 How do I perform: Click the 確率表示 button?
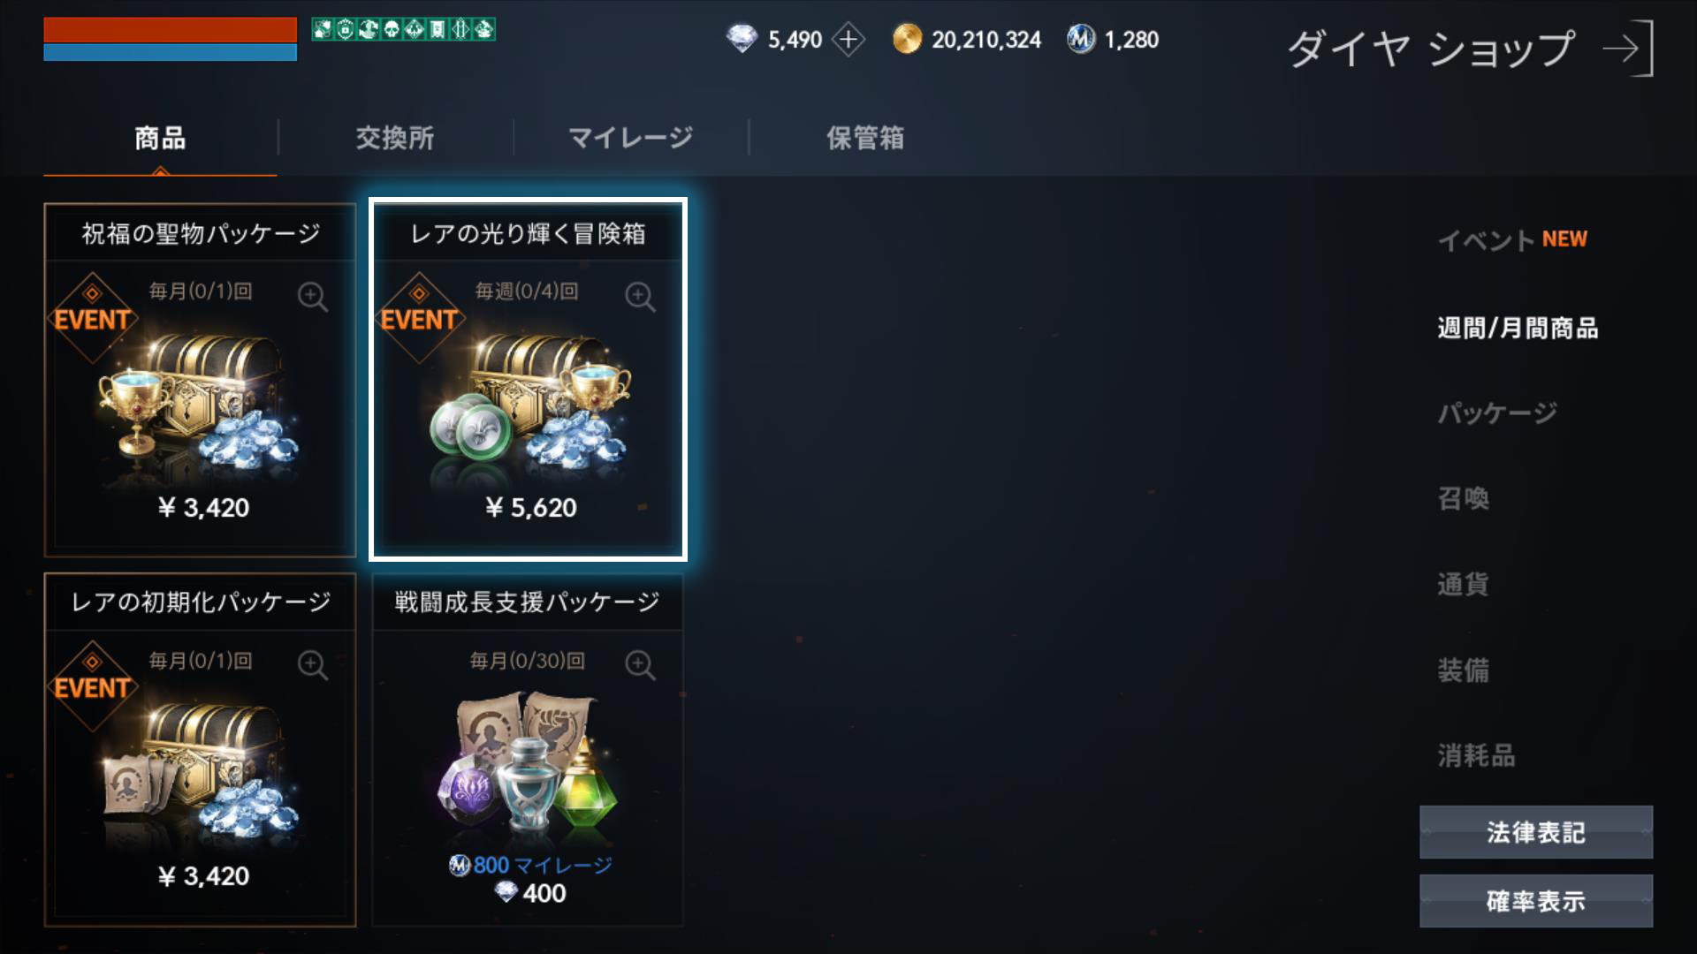(x=1536, y=901)
